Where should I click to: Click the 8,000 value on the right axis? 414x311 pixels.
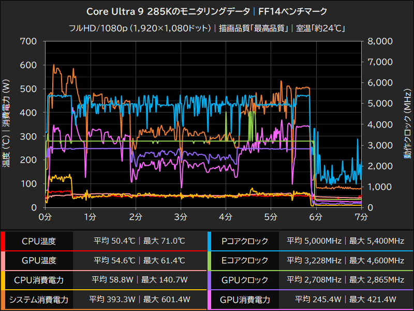(x=380, y=41)
